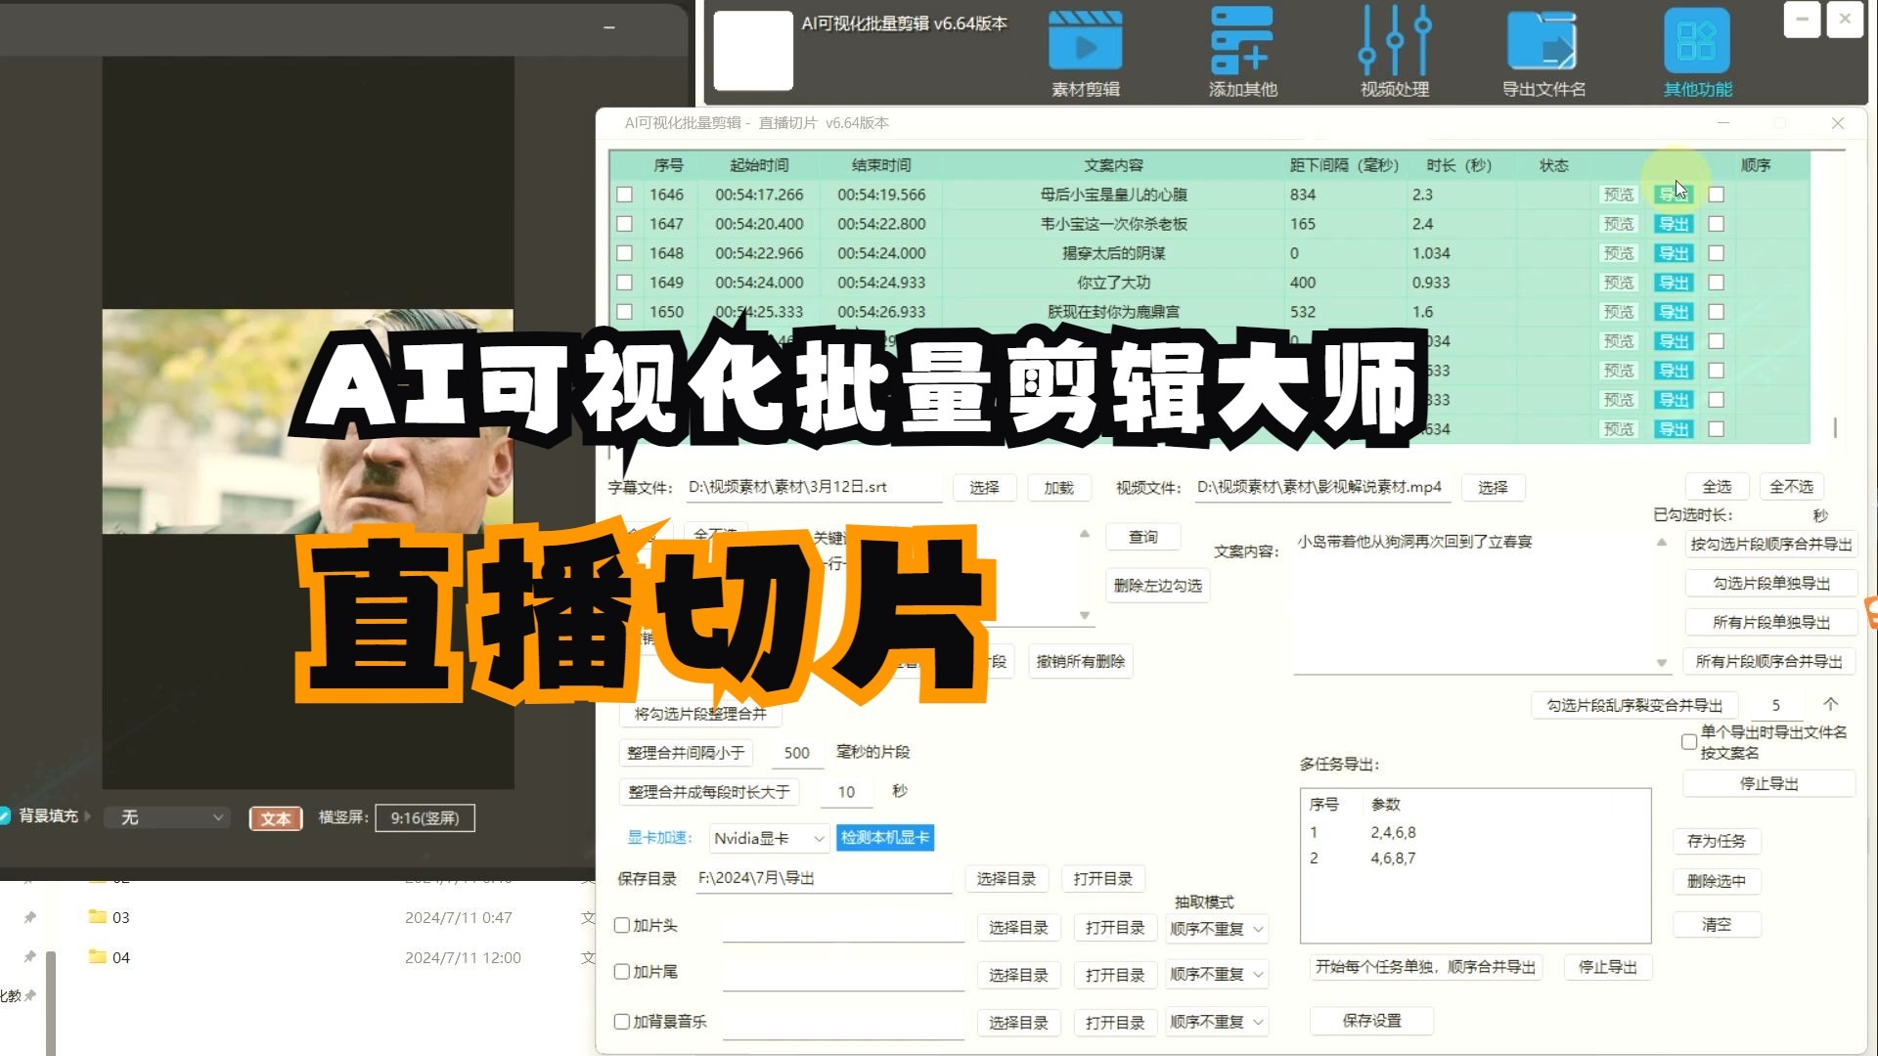The width and height of the screenshot is (1878, 1056).
Task: Click the 全选 button
Action: pos(1717,486)
